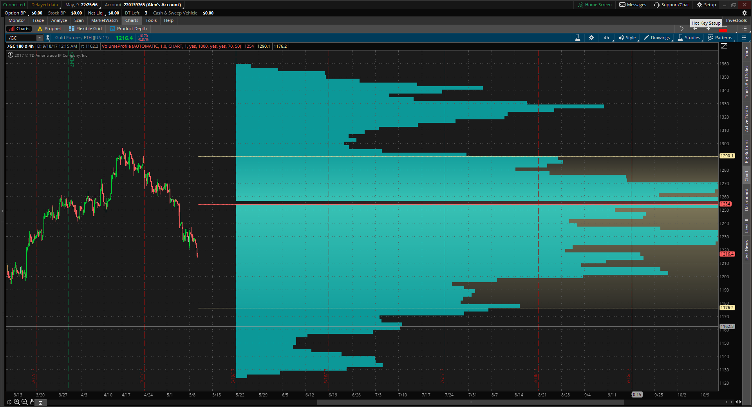Click the /GC 180 d 4h label

tap(21, 46)
